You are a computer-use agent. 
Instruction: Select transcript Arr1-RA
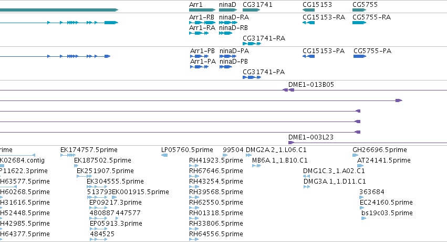(x=202, y=28)
